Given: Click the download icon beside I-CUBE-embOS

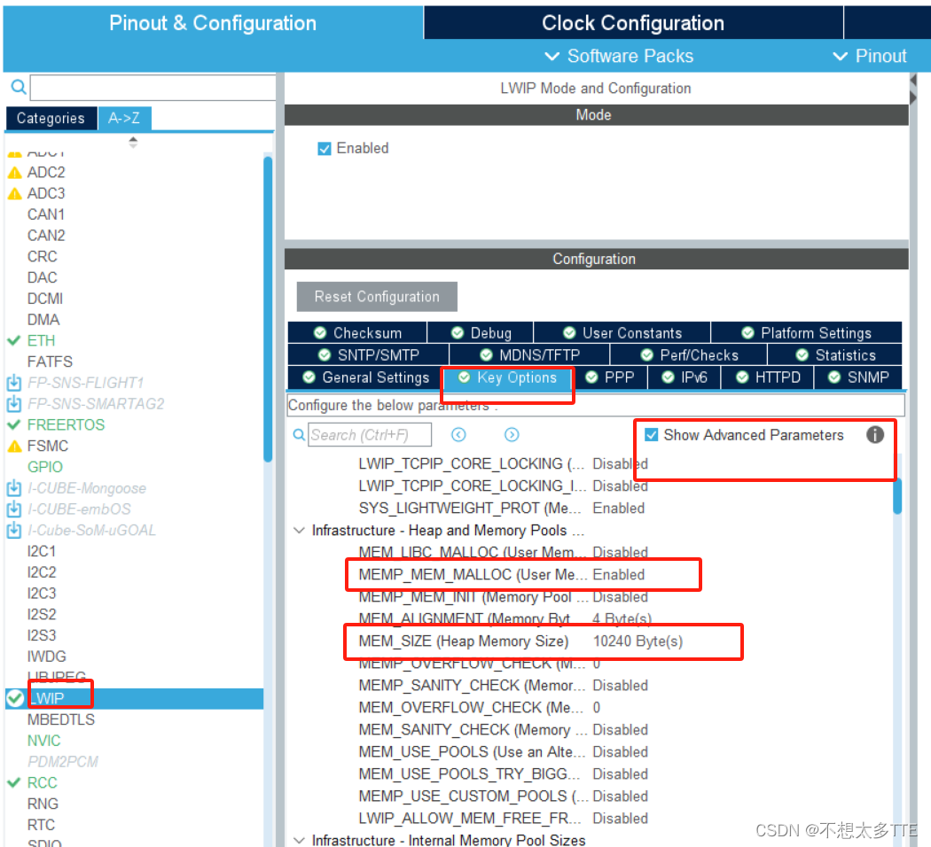Looking at the screenshot, I should pos(14,509).
